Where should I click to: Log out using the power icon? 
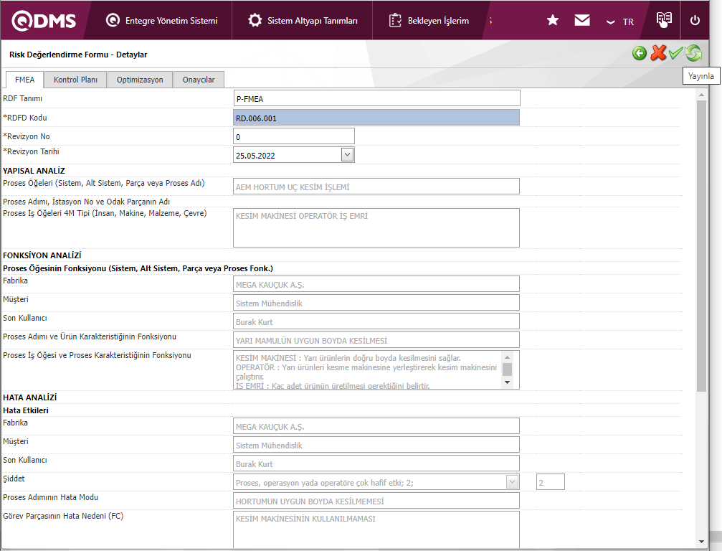pyautogui.click(x=695, y=21)
